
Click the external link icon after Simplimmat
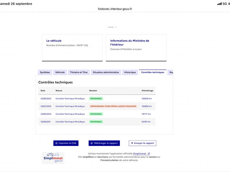click(149, 154)
